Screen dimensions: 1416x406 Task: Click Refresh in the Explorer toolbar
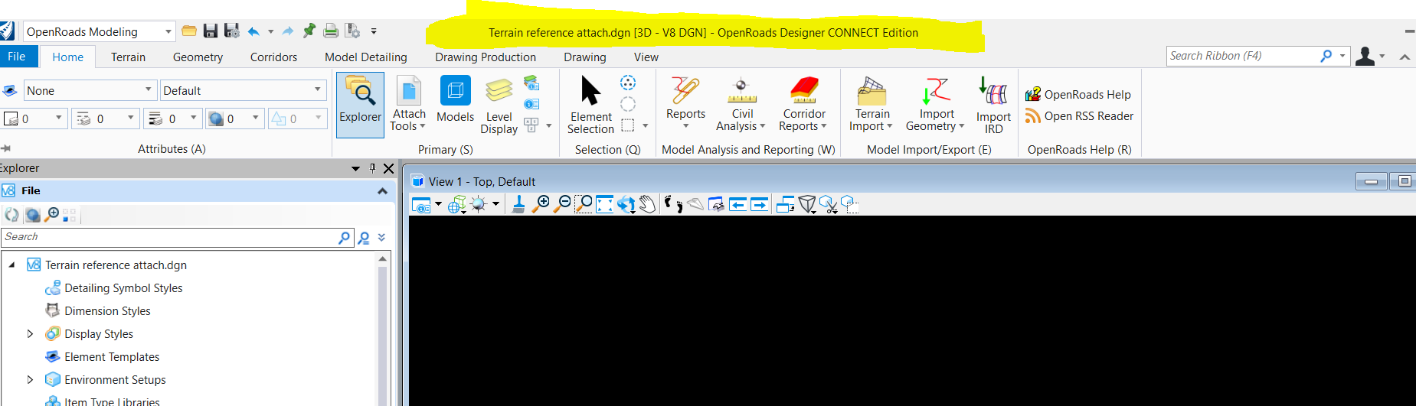coord(11,216)
